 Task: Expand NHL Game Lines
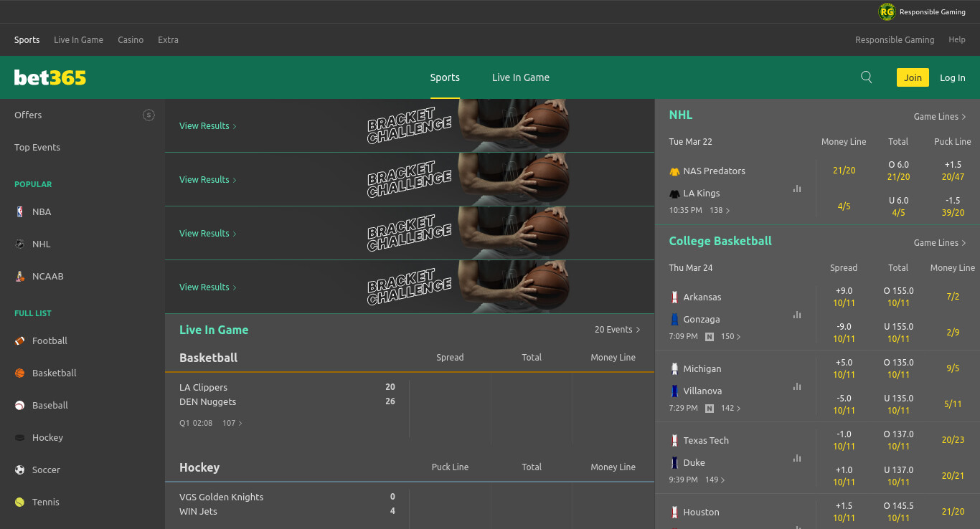[940, 116]
